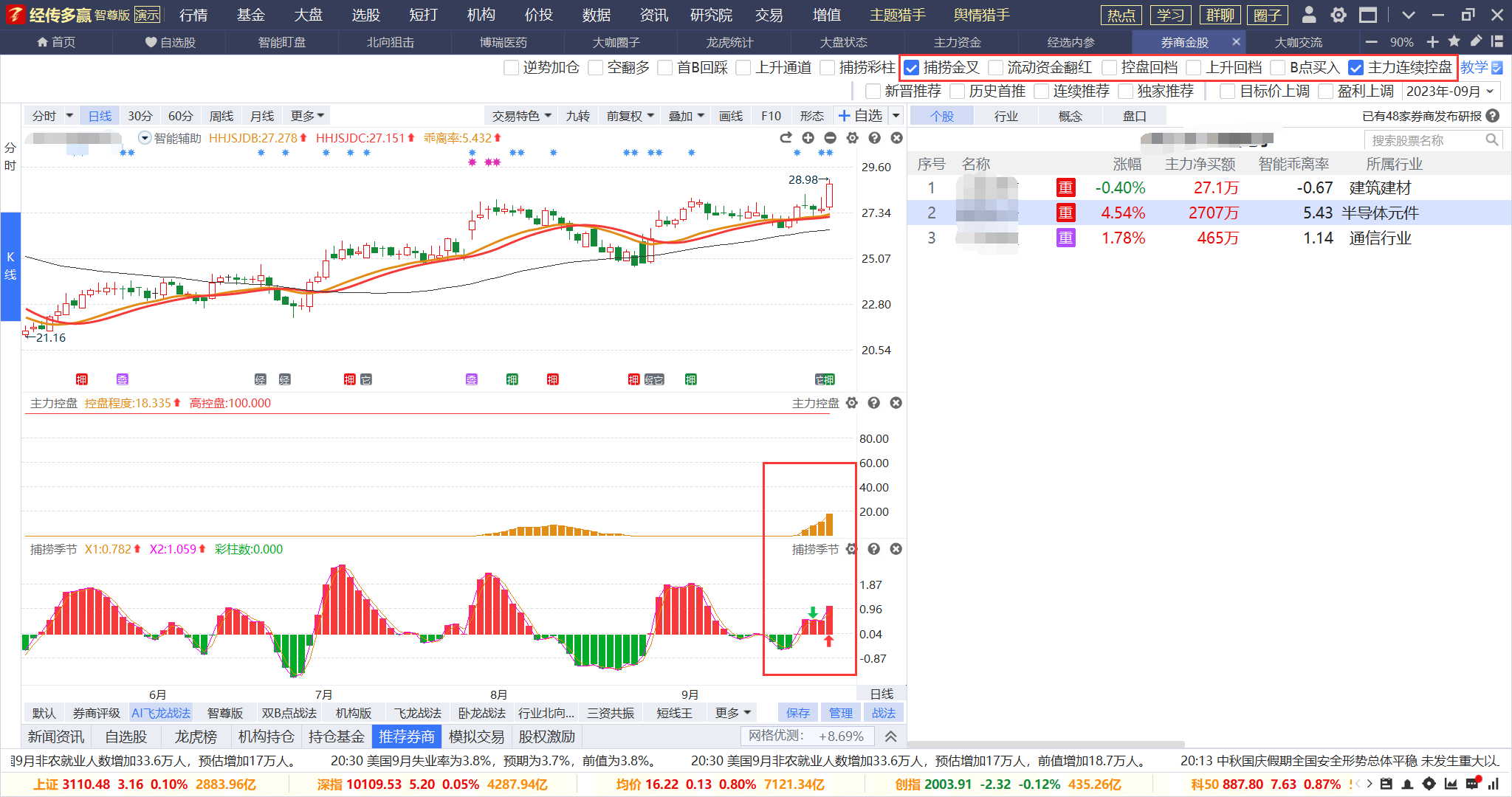The image size is (1512, 797).
Task: Click help icon beside 已有48家券商发布研报
Action: 1493,116
